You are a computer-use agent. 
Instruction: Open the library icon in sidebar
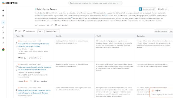[x=3, y=16]
